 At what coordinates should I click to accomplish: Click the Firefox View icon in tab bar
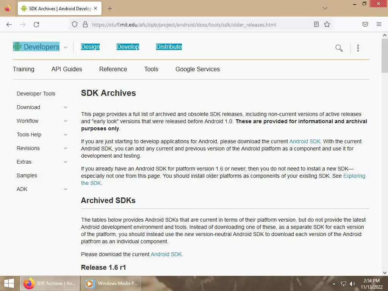[x=8, y=8]
